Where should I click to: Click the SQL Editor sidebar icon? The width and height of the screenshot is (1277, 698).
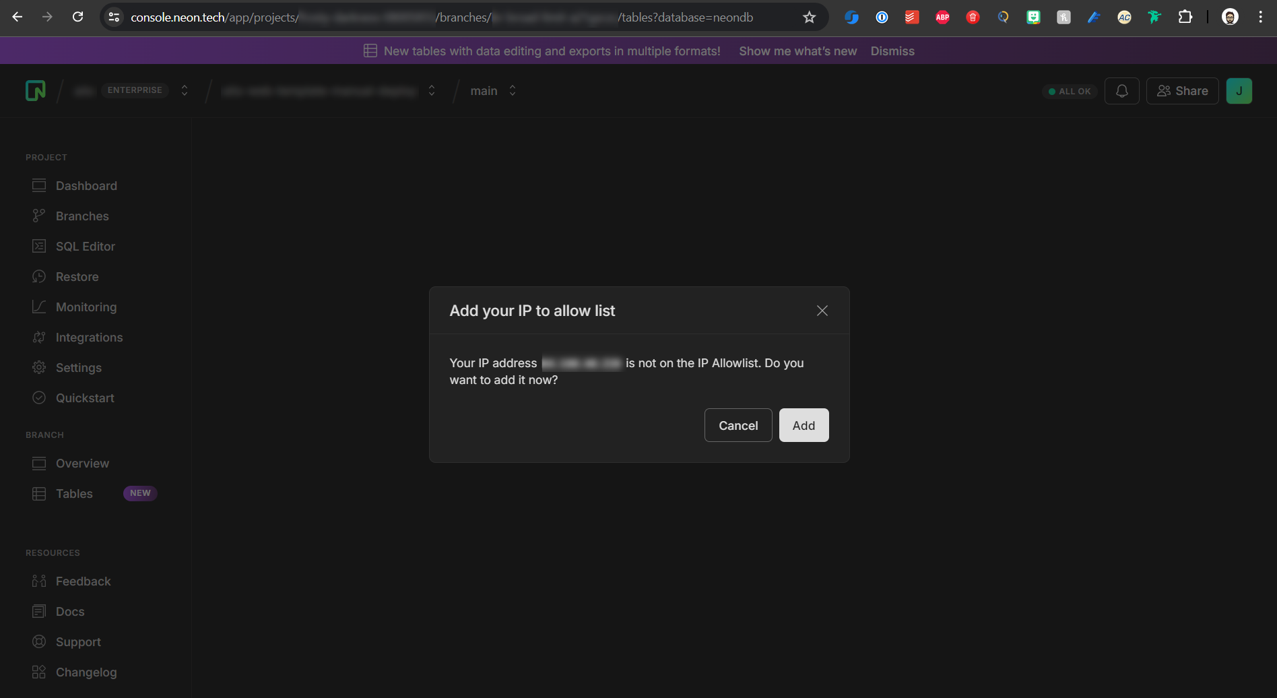click(x=39, y=246)
